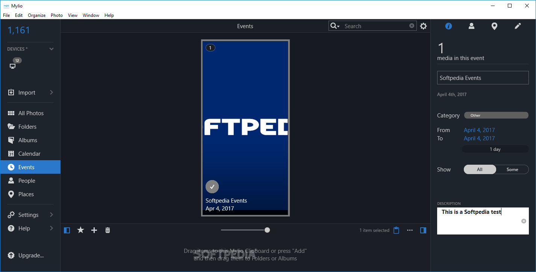Open the Photo menu
536x272 pixels.
[57, 15]
